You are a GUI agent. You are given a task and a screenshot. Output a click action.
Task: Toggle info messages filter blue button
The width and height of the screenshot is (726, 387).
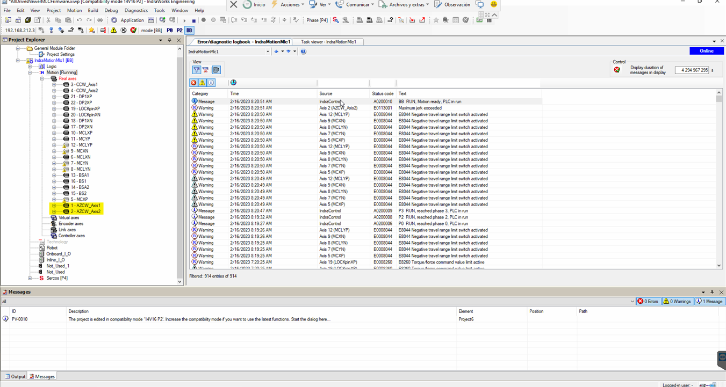coord(211,83)
